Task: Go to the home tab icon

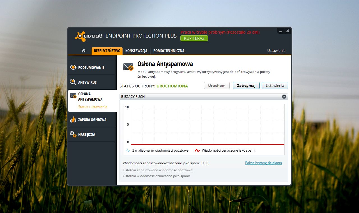Action: (x=83, y=51)
